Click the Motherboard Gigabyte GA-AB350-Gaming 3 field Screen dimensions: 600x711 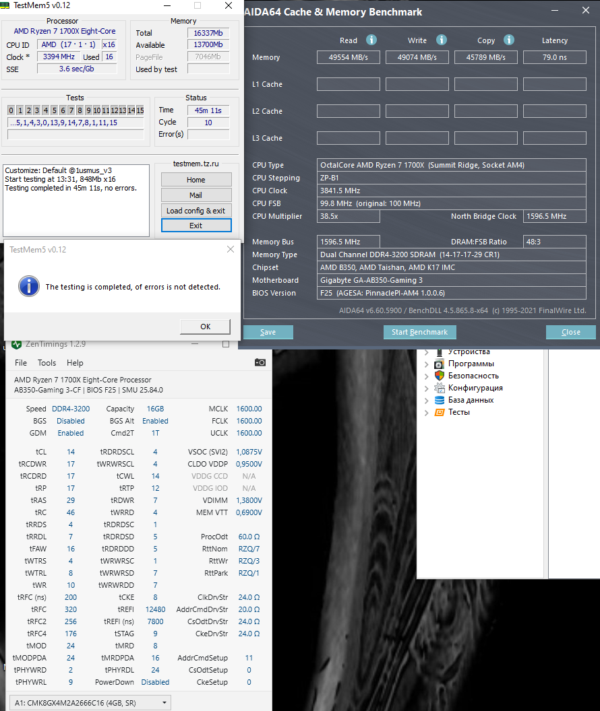coord(451,280)
